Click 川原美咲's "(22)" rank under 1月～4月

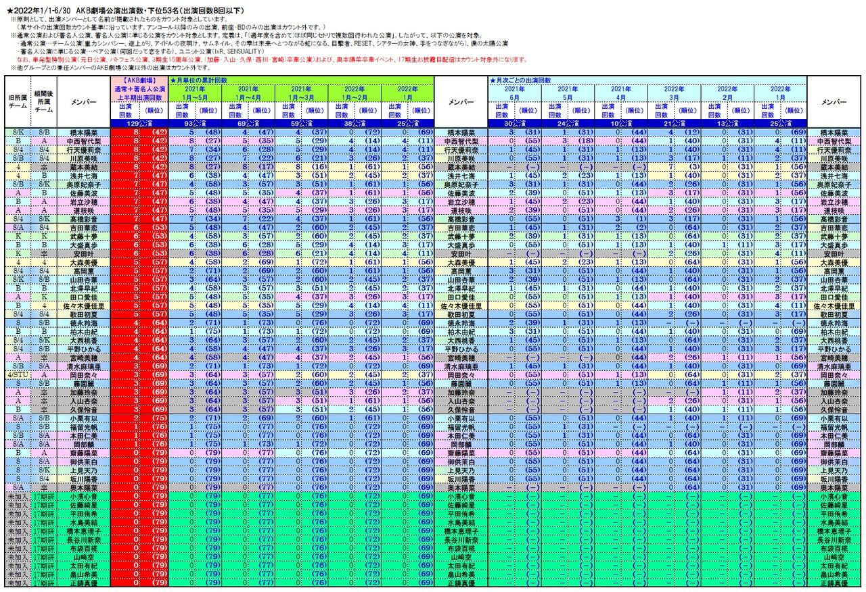pos(262,157)
